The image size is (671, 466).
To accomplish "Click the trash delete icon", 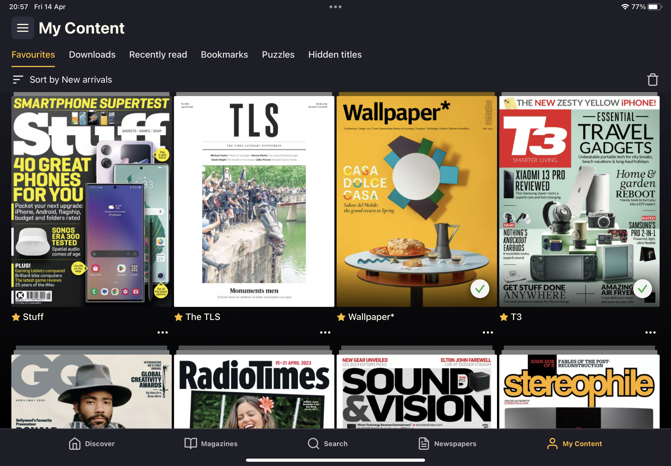I will click(652, 79).
